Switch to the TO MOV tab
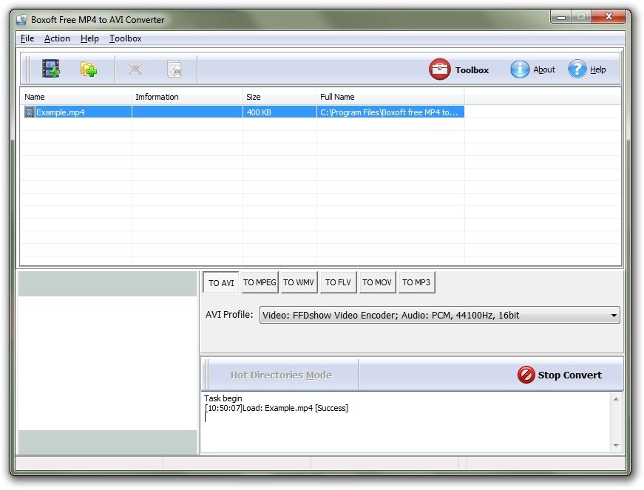The width and height of the screenshot is (644, 490). coord(377,282)
